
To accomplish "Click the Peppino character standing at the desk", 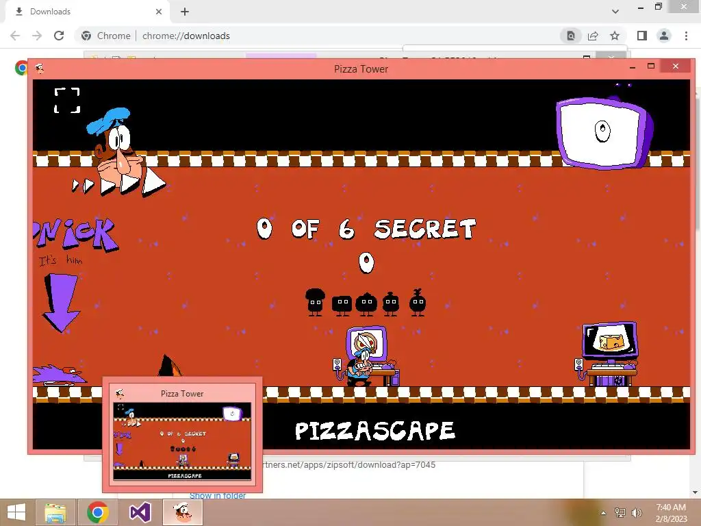I will [x=360, y=367].
